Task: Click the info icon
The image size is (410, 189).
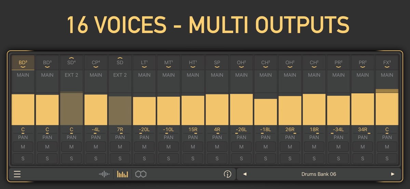Action: click(x=227, y=174)
